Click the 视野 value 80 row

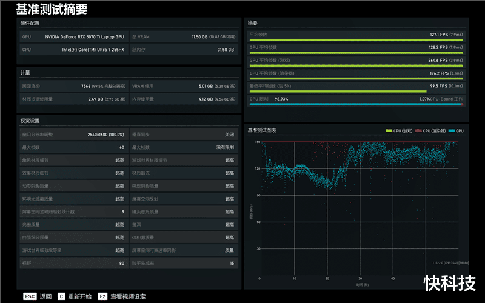[x=73, y=263]
